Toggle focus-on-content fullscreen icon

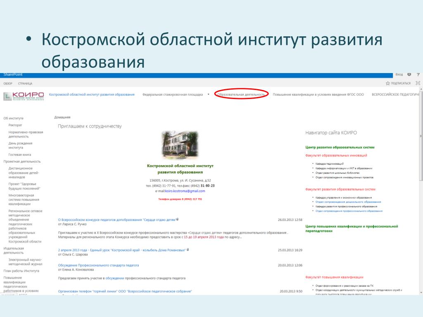[418, 83]
